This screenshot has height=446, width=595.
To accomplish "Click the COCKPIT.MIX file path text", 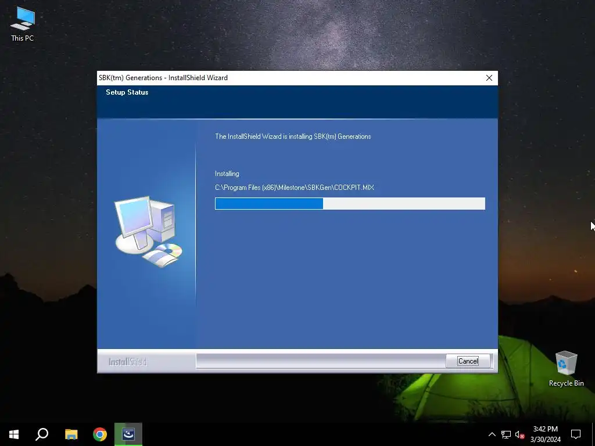I will [295, 188].
